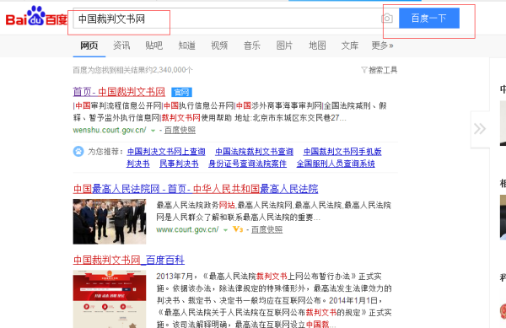The image size is (506, 328).
Task: Expand the right sidebar double-chevron arrow
Action: tap(480, 129)
